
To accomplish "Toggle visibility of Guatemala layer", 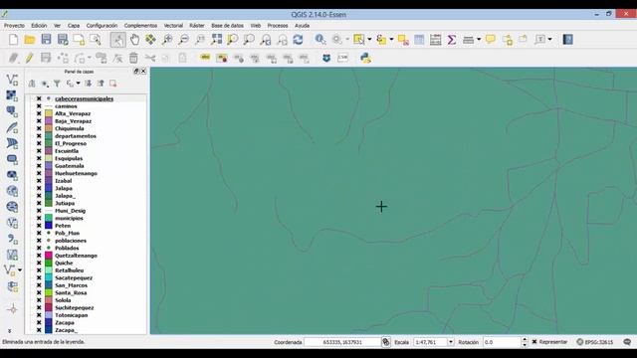I will 39,166.
